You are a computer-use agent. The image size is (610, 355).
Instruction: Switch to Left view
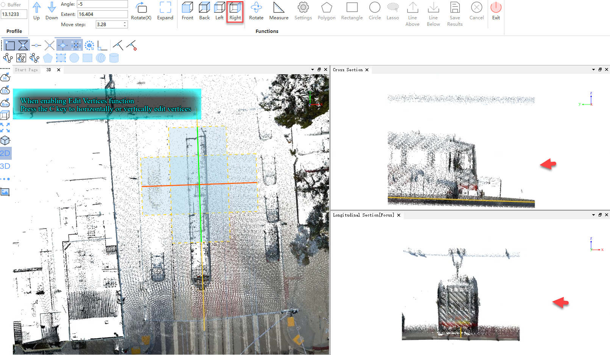click(x=220, y=11)
